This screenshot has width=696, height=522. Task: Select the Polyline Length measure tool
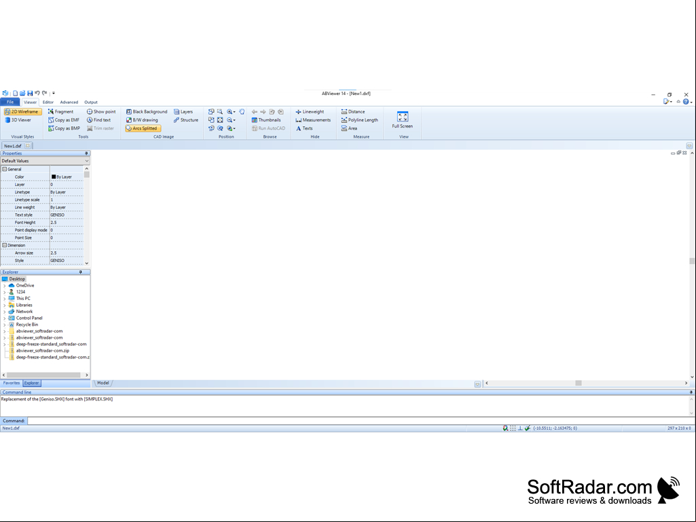[360, 120]
